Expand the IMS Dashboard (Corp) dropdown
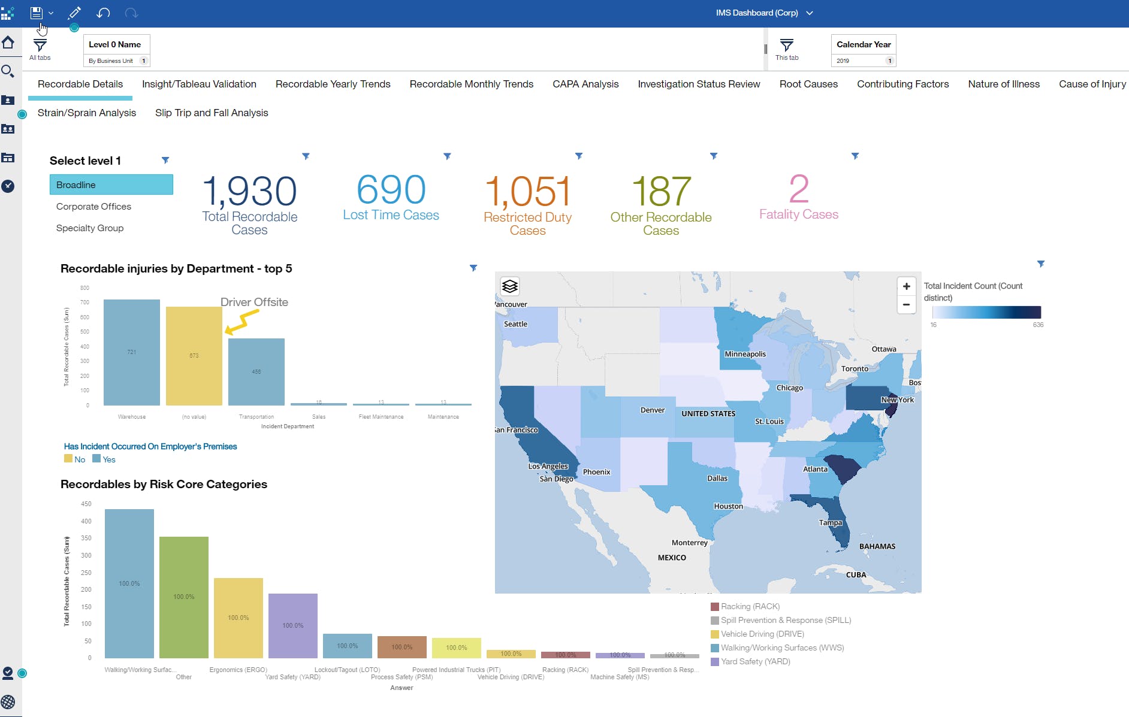 810,13
